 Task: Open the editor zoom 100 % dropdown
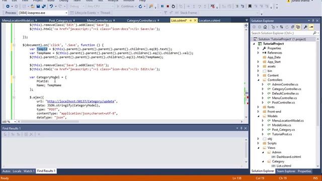click(15, 122)
